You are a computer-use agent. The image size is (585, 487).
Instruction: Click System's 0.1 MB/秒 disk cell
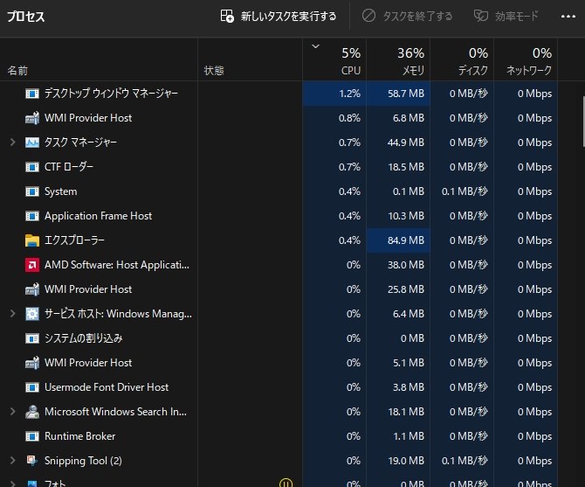point(462,191)
